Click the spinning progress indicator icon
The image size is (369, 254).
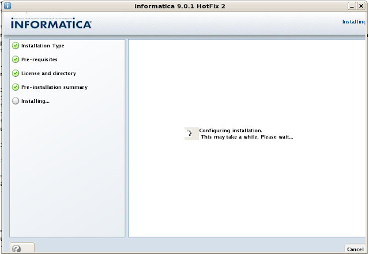[x=191, y=133]
